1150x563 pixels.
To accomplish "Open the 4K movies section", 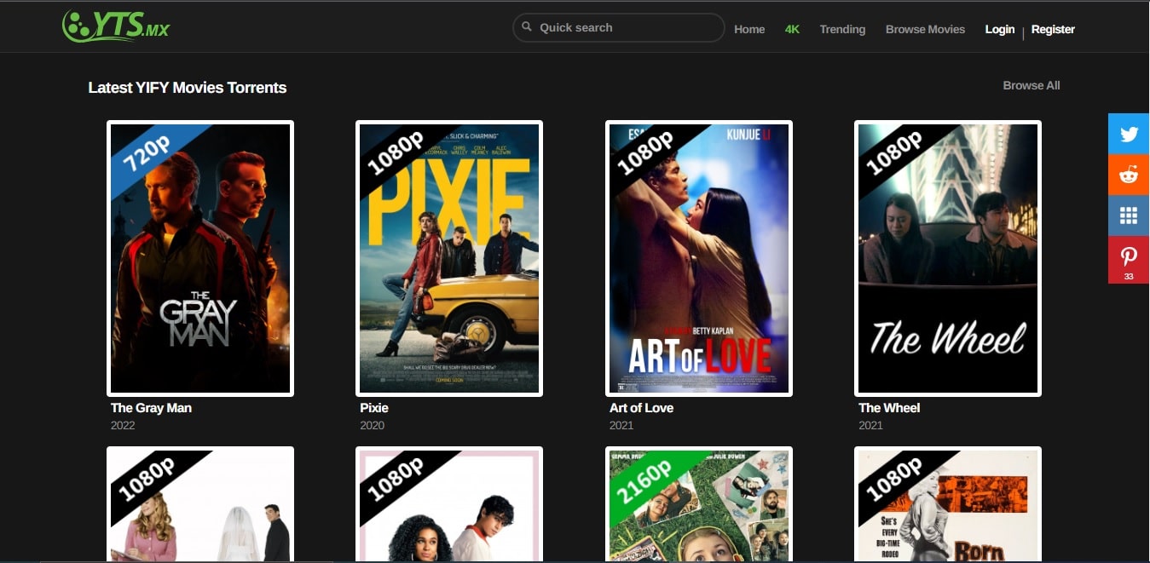I will click(x=792, y=29).
